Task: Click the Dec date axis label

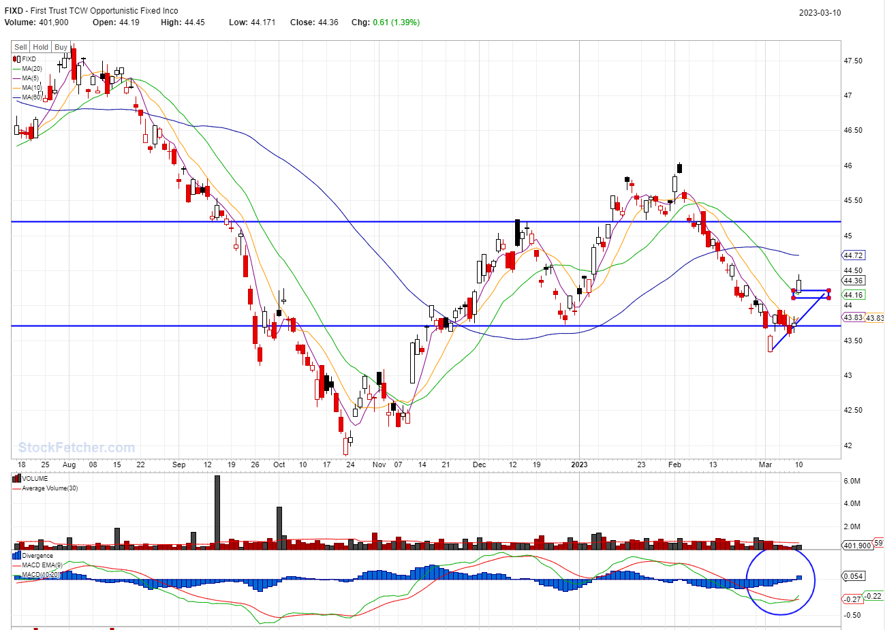Action: [479, 464]
